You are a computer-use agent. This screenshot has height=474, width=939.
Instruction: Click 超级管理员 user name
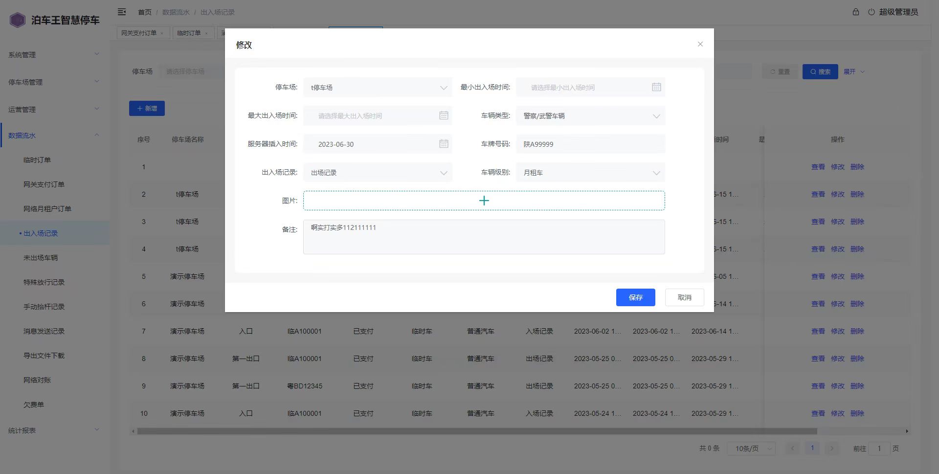click(x=898, y=12)
